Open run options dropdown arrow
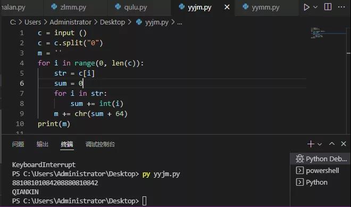 (315, 7)
